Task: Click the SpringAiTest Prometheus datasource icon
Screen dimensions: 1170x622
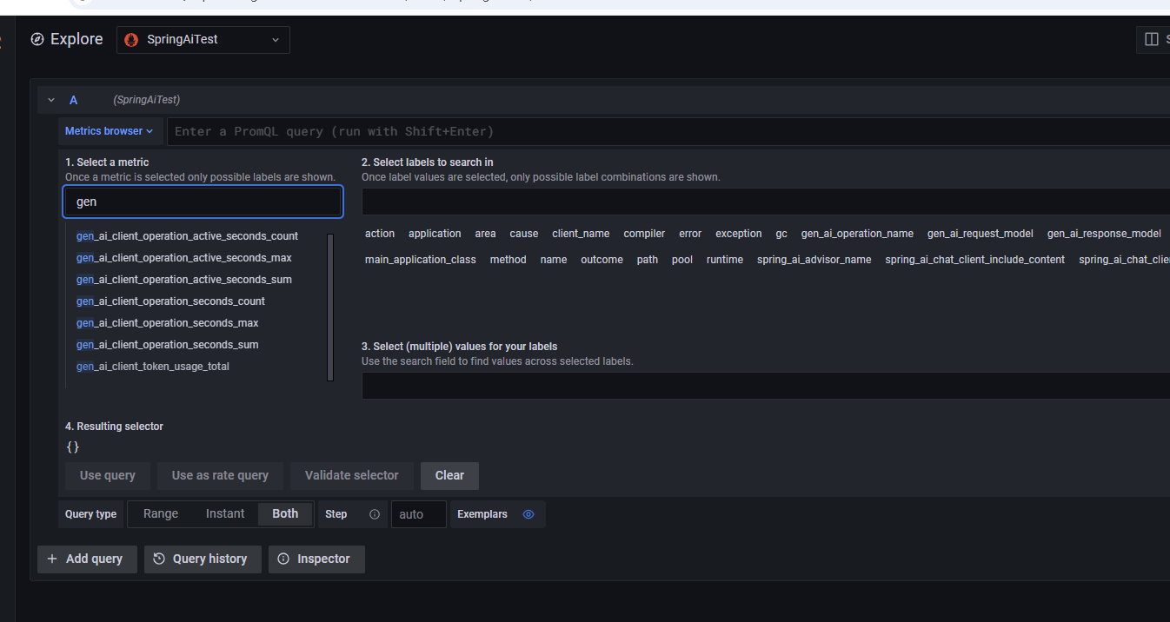Action: point(131,40)
